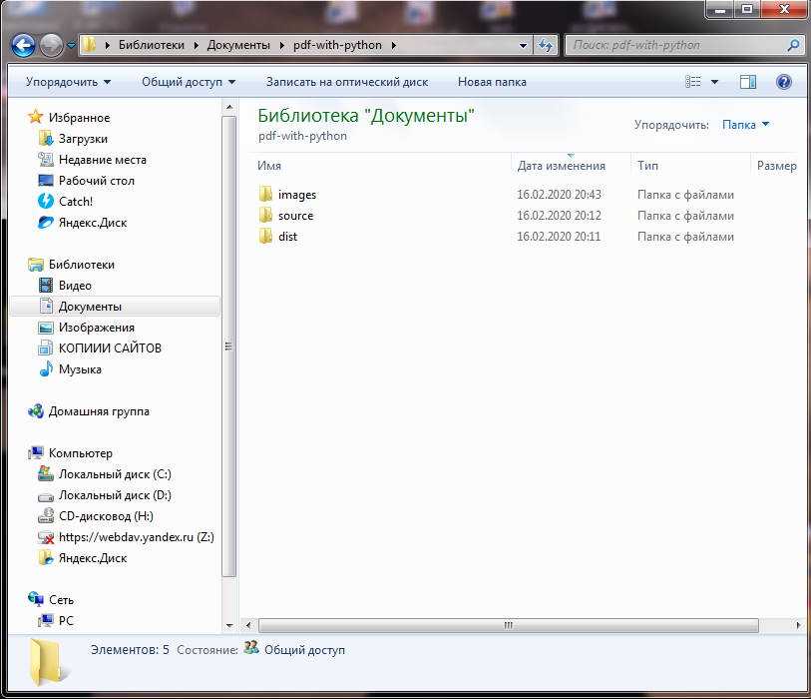This screenshot has height=699, width=811.
Task: Open the Catch! favorites item
Action: click(75, 202)
